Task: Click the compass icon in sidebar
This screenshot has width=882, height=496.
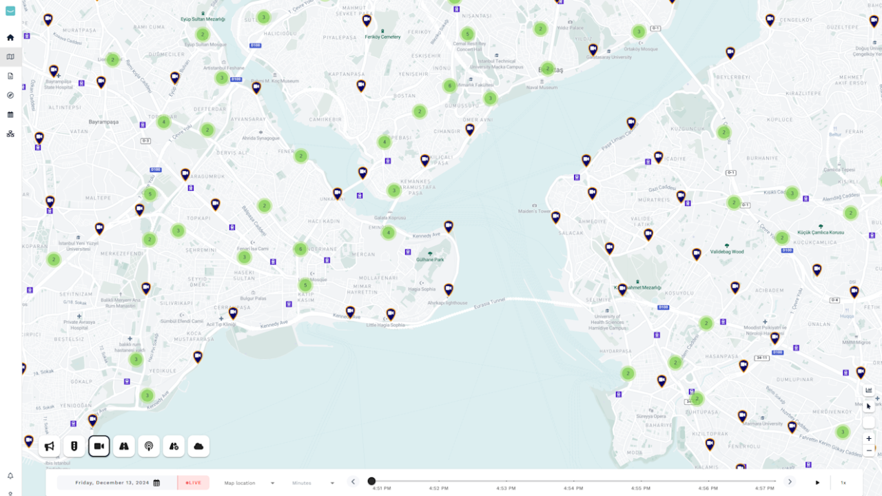Action: (x=10, y=95)
